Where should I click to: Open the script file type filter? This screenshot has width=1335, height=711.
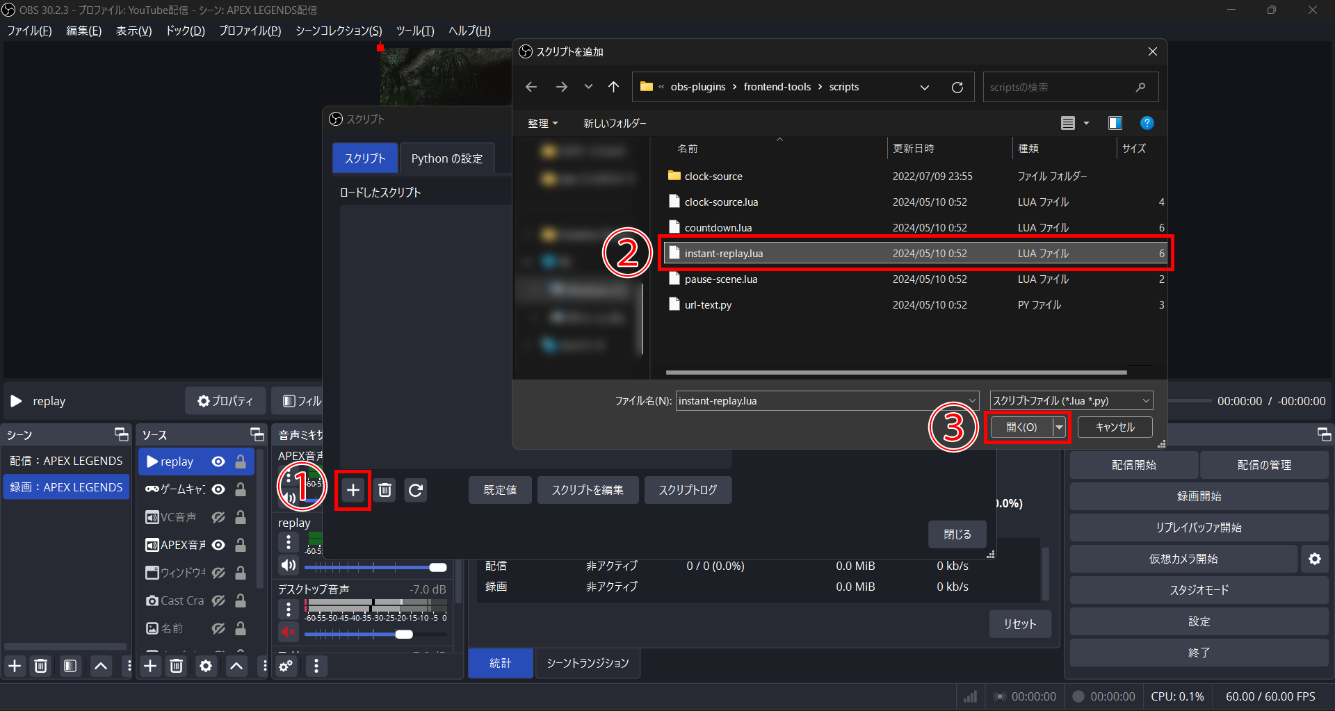(1071, 401)
